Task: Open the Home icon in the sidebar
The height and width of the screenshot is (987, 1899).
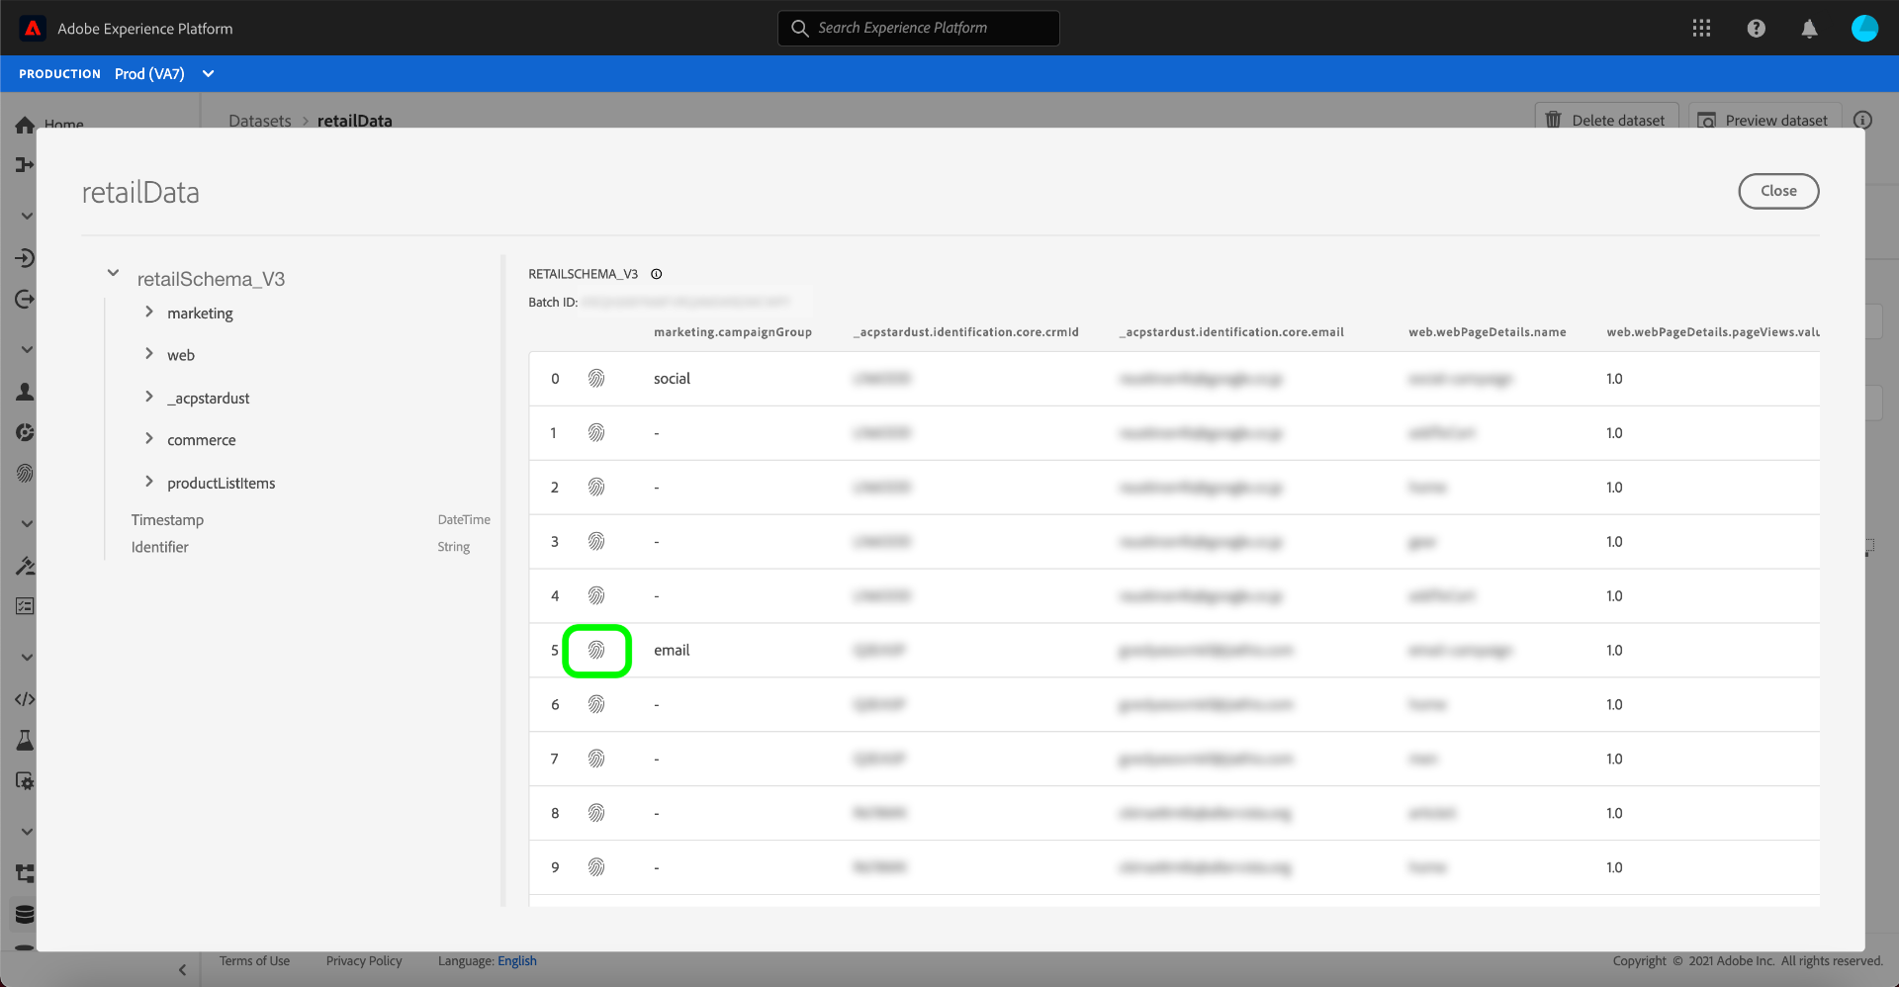Action: point(25,126)
